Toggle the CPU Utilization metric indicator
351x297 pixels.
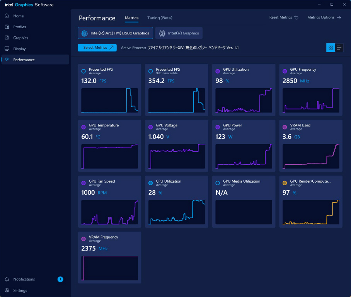click(151, 183)
